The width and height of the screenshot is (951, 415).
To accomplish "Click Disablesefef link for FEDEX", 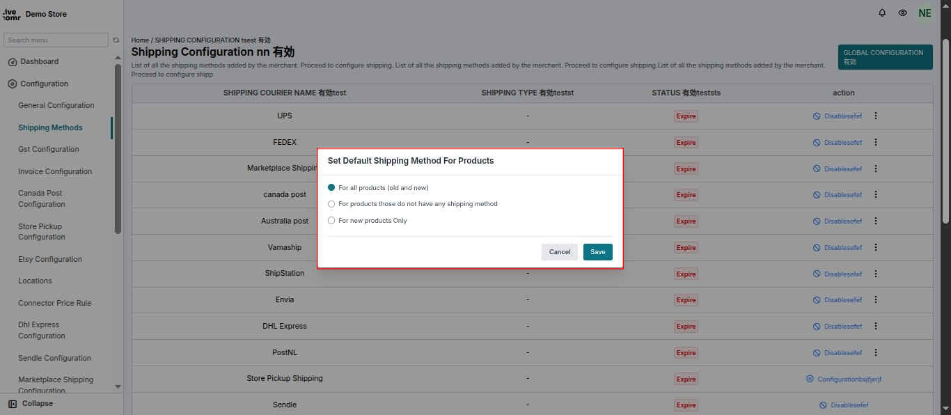I will click(x=838, y=143).
